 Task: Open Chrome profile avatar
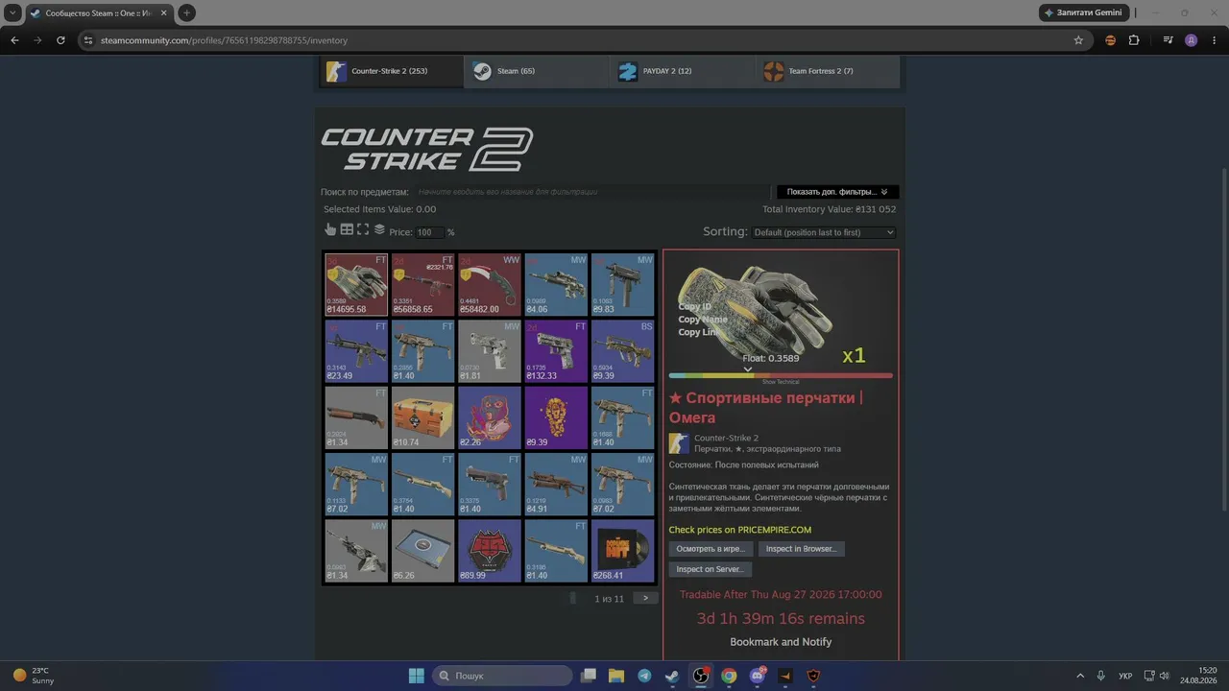1192,40
